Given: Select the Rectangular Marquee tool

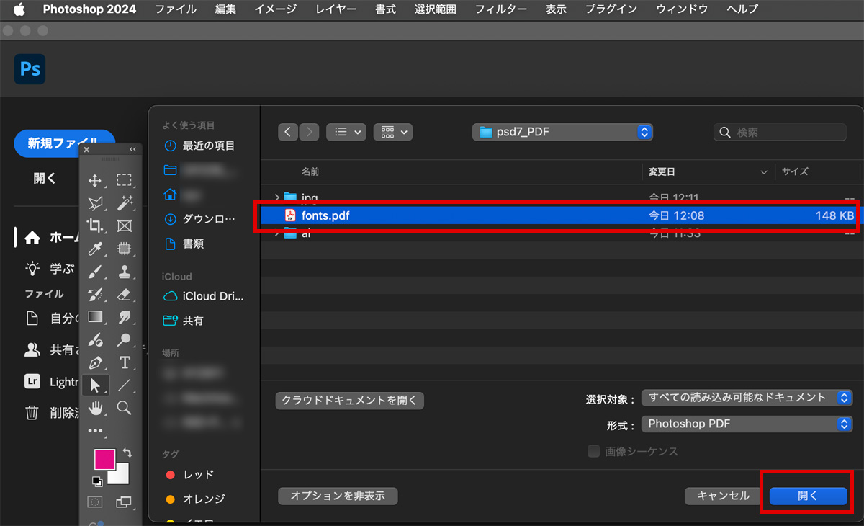Looking at the screenshot, I should click(124, 180).
